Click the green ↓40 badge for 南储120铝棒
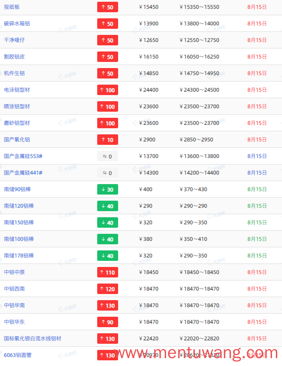Image resolution: width=282 pixels, height=366 pixels. (108, 206)
